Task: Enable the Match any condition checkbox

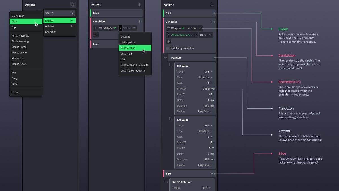Action: tap(167, 48)
